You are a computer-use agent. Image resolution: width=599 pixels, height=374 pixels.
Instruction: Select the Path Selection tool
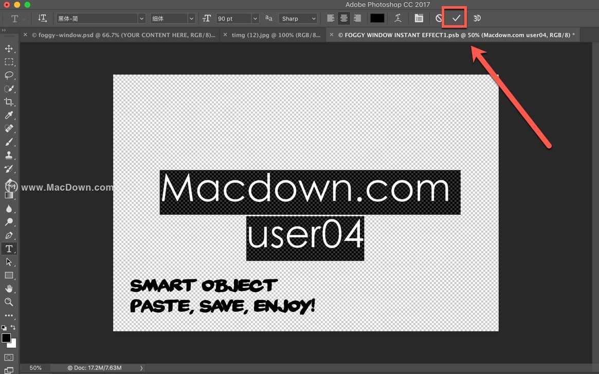(9, 262)
